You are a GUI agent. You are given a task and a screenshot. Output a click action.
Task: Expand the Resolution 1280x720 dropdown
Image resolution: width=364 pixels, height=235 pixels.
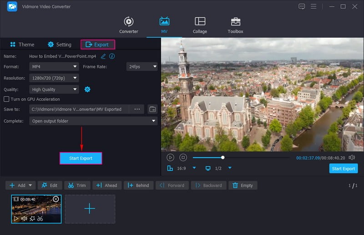[55, 78]
